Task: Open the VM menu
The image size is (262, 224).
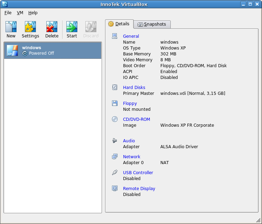Action: [x=20, y=13]
